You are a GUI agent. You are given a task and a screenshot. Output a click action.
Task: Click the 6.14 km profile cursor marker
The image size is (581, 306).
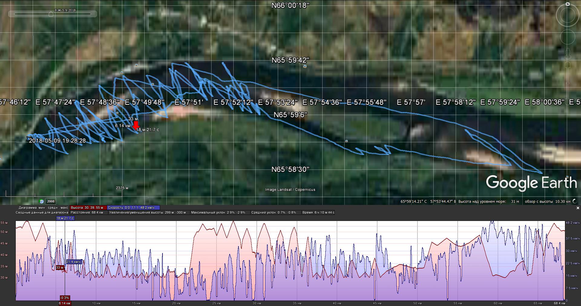pos(65,303)
